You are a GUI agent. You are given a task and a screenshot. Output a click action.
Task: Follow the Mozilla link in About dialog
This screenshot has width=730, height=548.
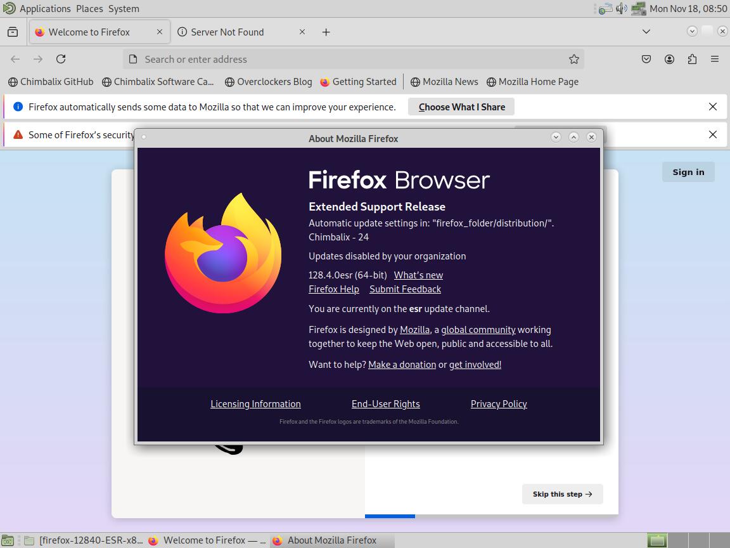point(414,329)
